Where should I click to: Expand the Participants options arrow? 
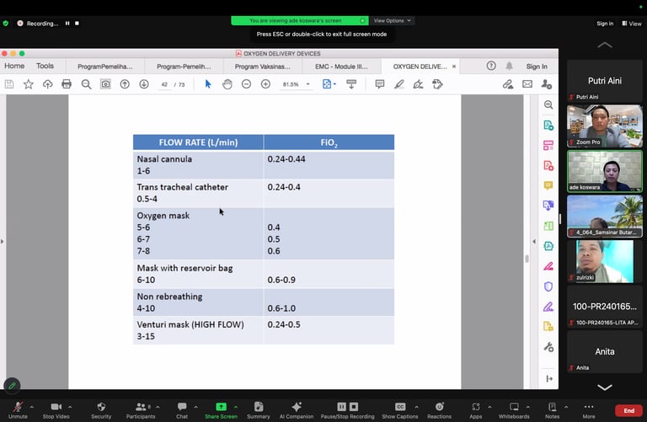(158, 407)
